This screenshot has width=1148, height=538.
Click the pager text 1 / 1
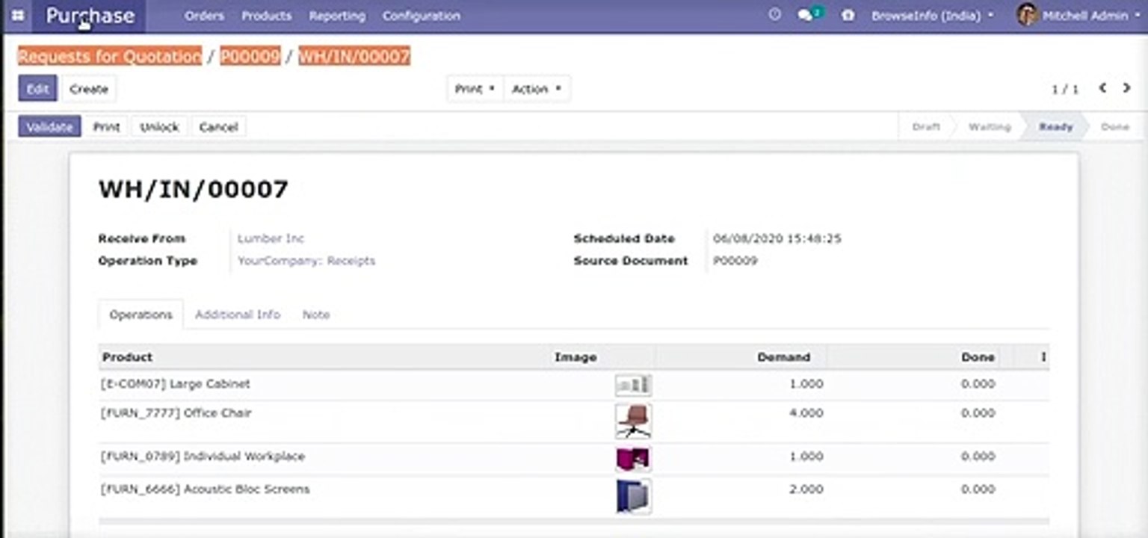point(1065,89)
